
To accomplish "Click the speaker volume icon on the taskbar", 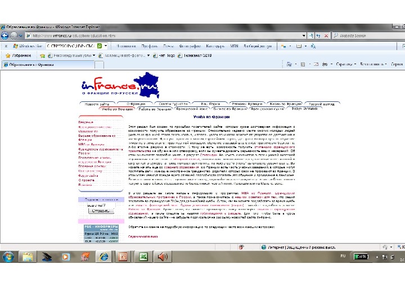I will [163, 257].
